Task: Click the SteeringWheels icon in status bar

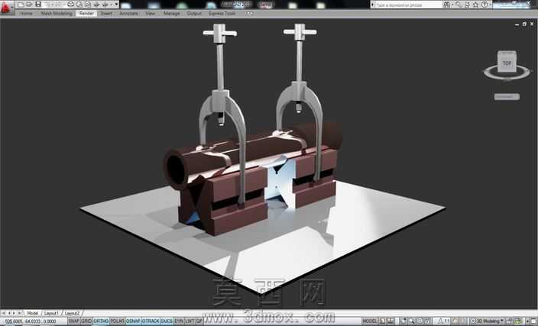Action: pyautogui.click(x=420, y=321)
